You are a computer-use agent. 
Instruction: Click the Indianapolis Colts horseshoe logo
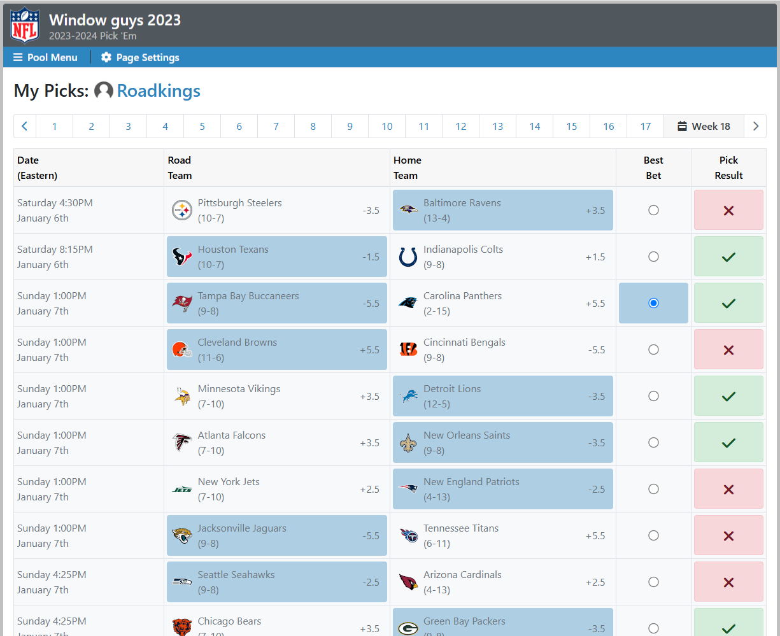click(x=408, y=257)
